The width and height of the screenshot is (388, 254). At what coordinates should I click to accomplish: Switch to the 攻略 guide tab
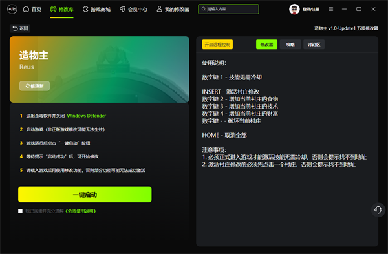pos(290,45)
